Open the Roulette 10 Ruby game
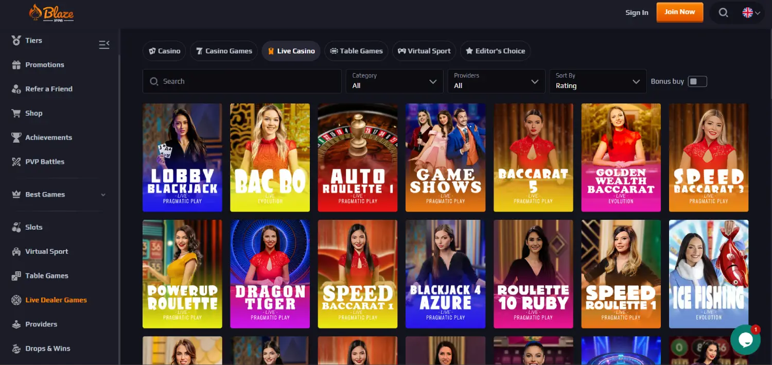Image resolution: width=772 pixels, height=365 pixels. click(x=533, y=274)
